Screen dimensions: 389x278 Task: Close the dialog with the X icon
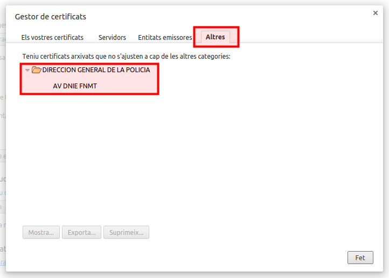[x=376, y=13]
